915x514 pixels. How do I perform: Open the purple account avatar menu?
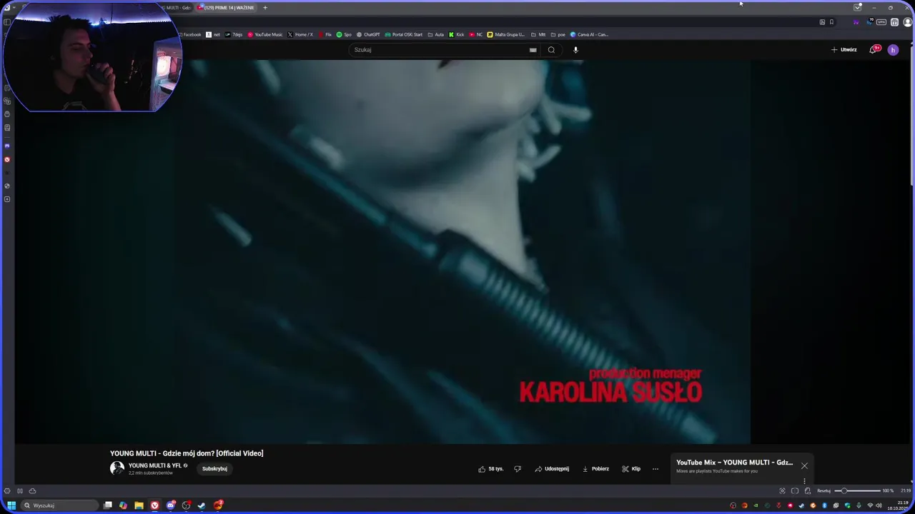[x=893, y=50]
